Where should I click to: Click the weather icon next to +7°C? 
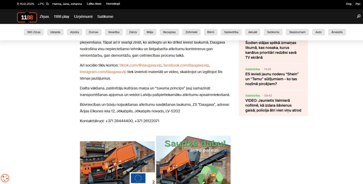[x=48, y=4]
